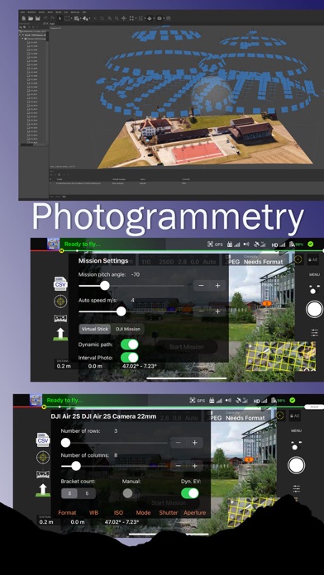Toggle the Dyn. EV switch
The width and height of the screenshot is (324, 575).
tap(190, 493)
